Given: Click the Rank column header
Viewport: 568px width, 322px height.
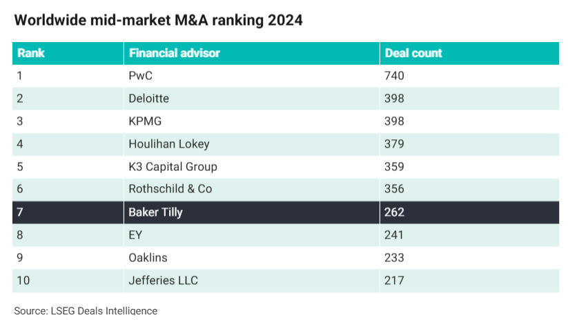Looking at the screenshot, I should [x=30, y=53].
